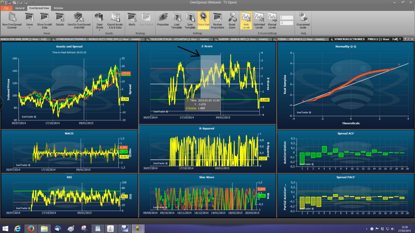Toggle Auto Levels for Z-Score
Image resolution: width=415 pixels, height=233 pixels.
click(x=246, y=21)
